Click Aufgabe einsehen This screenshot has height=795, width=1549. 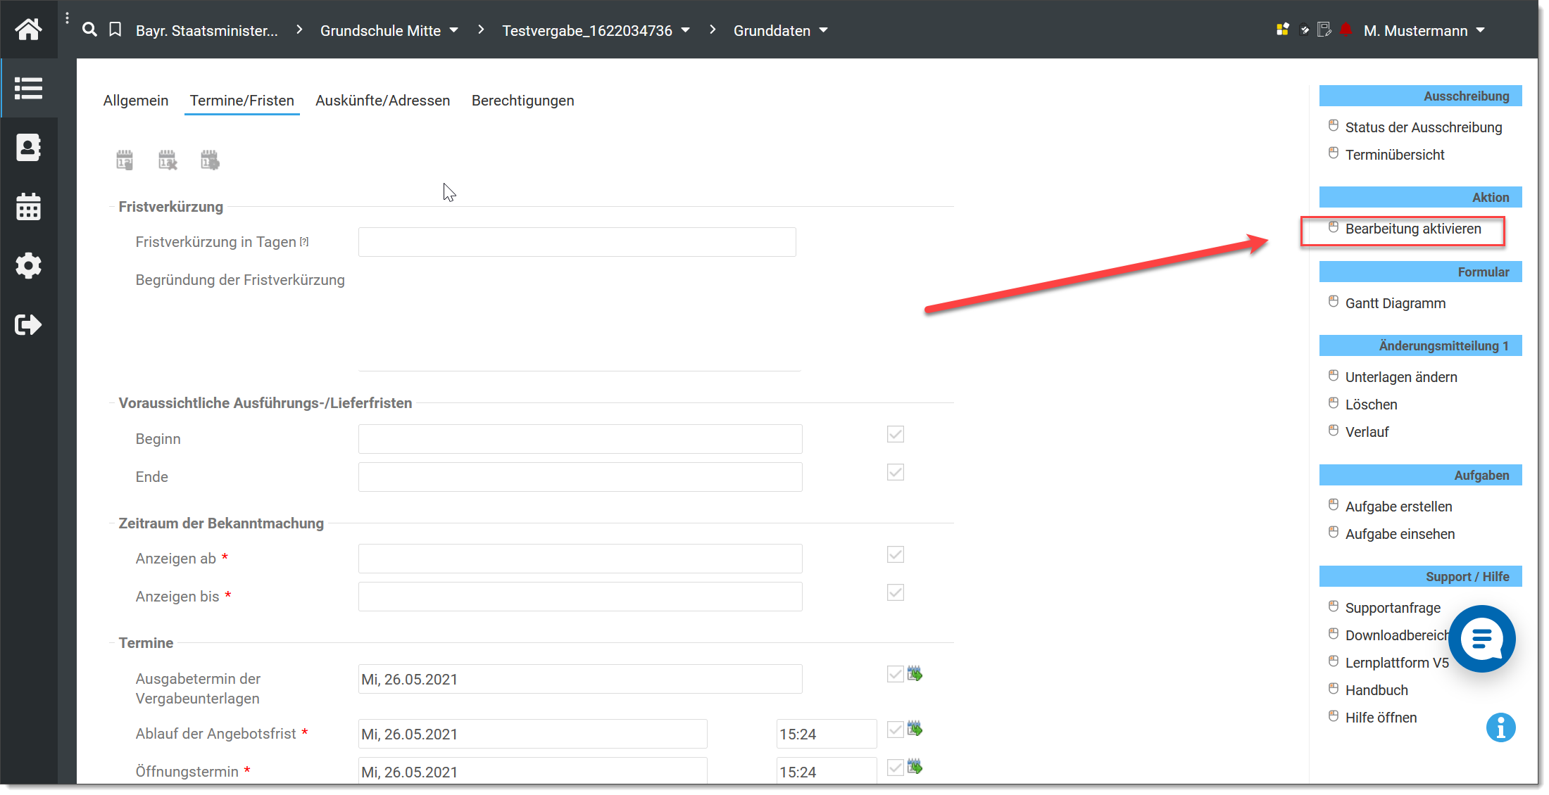point(1400,534)
